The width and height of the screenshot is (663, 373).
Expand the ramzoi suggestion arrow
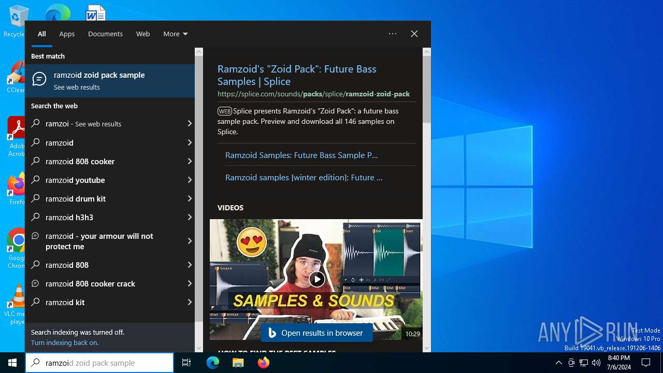click(189, 124)
